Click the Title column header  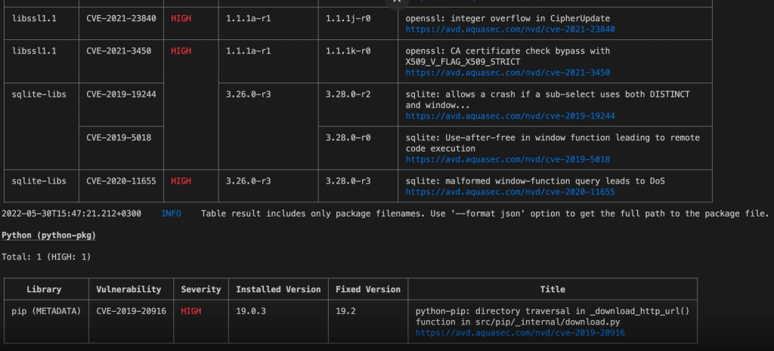[x=553, y=290]
